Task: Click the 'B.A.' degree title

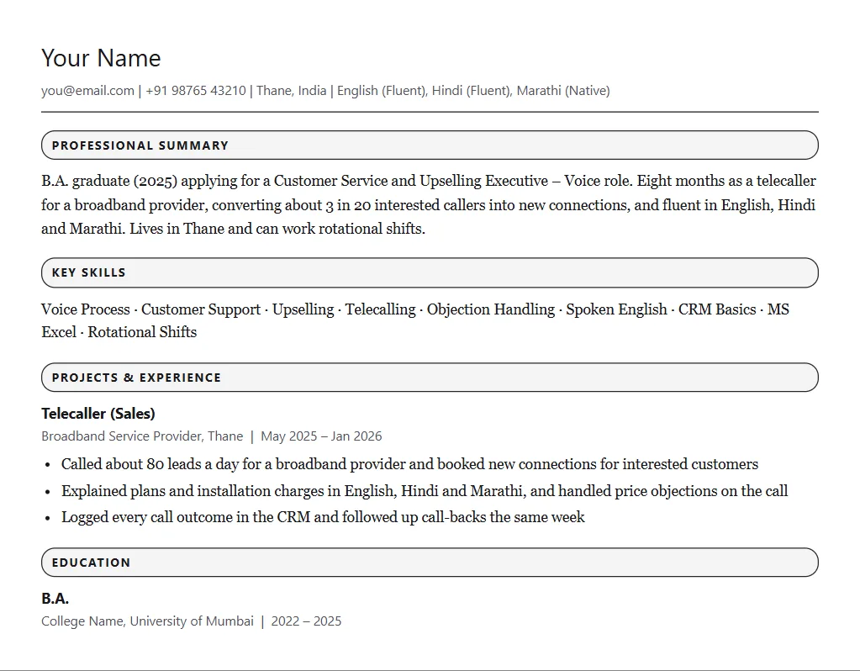Action: coord(55,599)
